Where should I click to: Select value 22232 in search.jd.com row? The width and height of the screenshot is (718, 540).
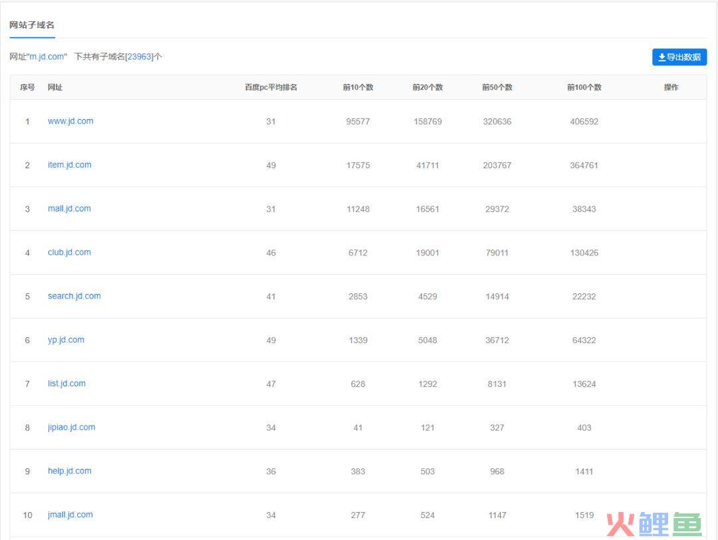coord(584,297)
